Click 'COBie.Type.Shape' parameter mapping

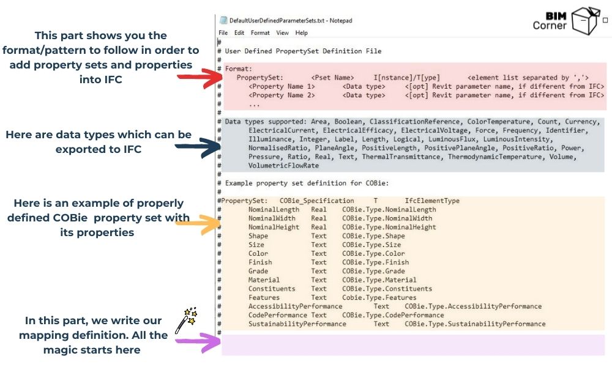tap(373, 236)
